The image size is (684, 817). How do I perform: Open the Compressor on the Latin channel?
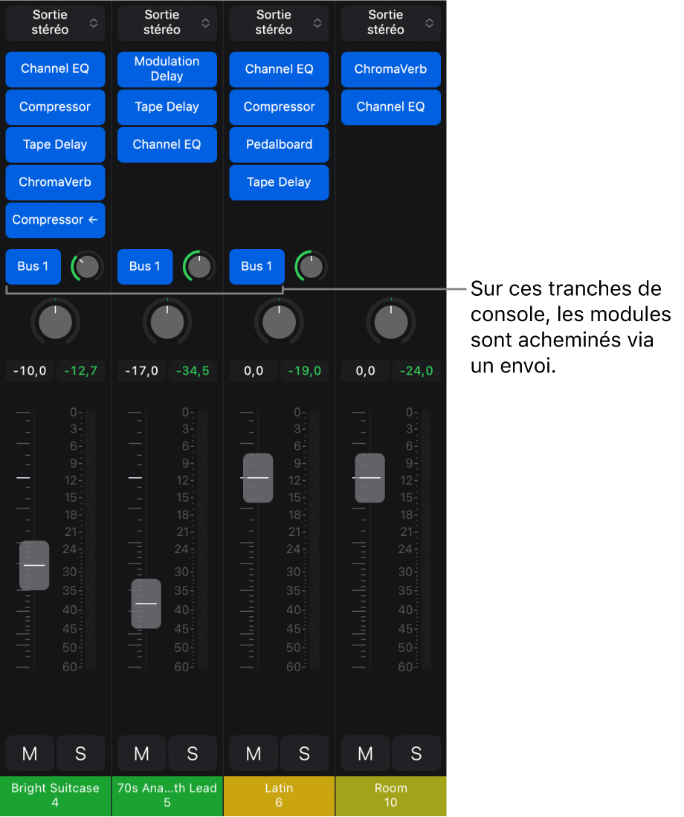[x=279, y=107]
